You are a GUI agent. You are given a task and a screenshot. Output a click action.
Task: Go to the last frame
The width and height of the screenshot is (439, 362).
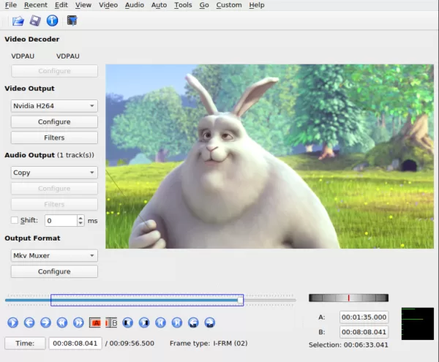(x=177, y=323)
